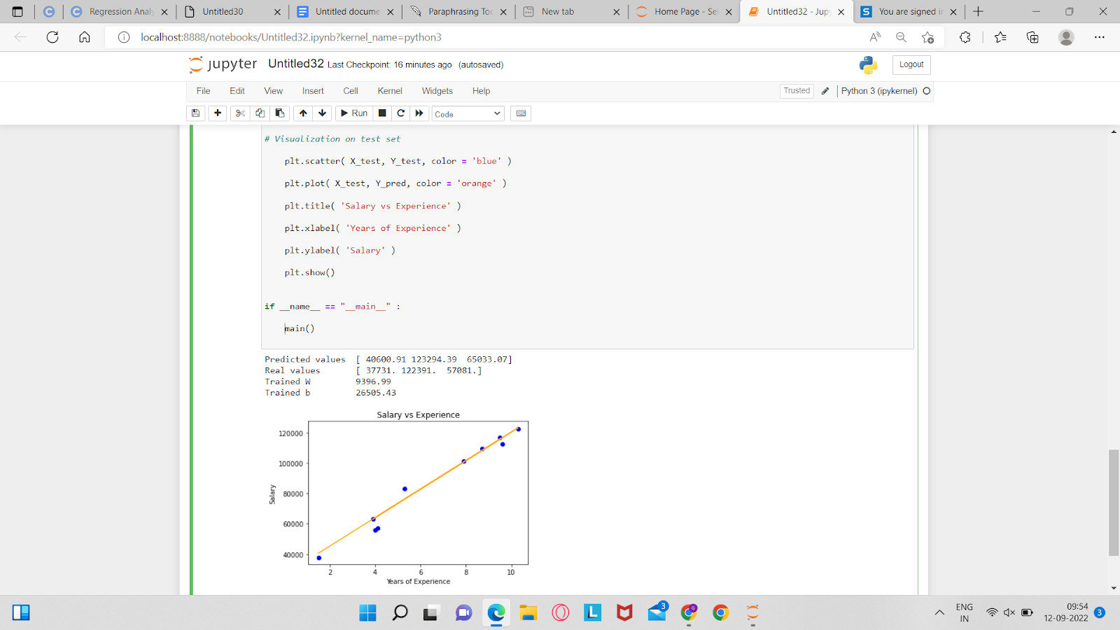1120x630 pixels.
Task: Open File Explorer from taskbar
Action: (x=528, y=612)
